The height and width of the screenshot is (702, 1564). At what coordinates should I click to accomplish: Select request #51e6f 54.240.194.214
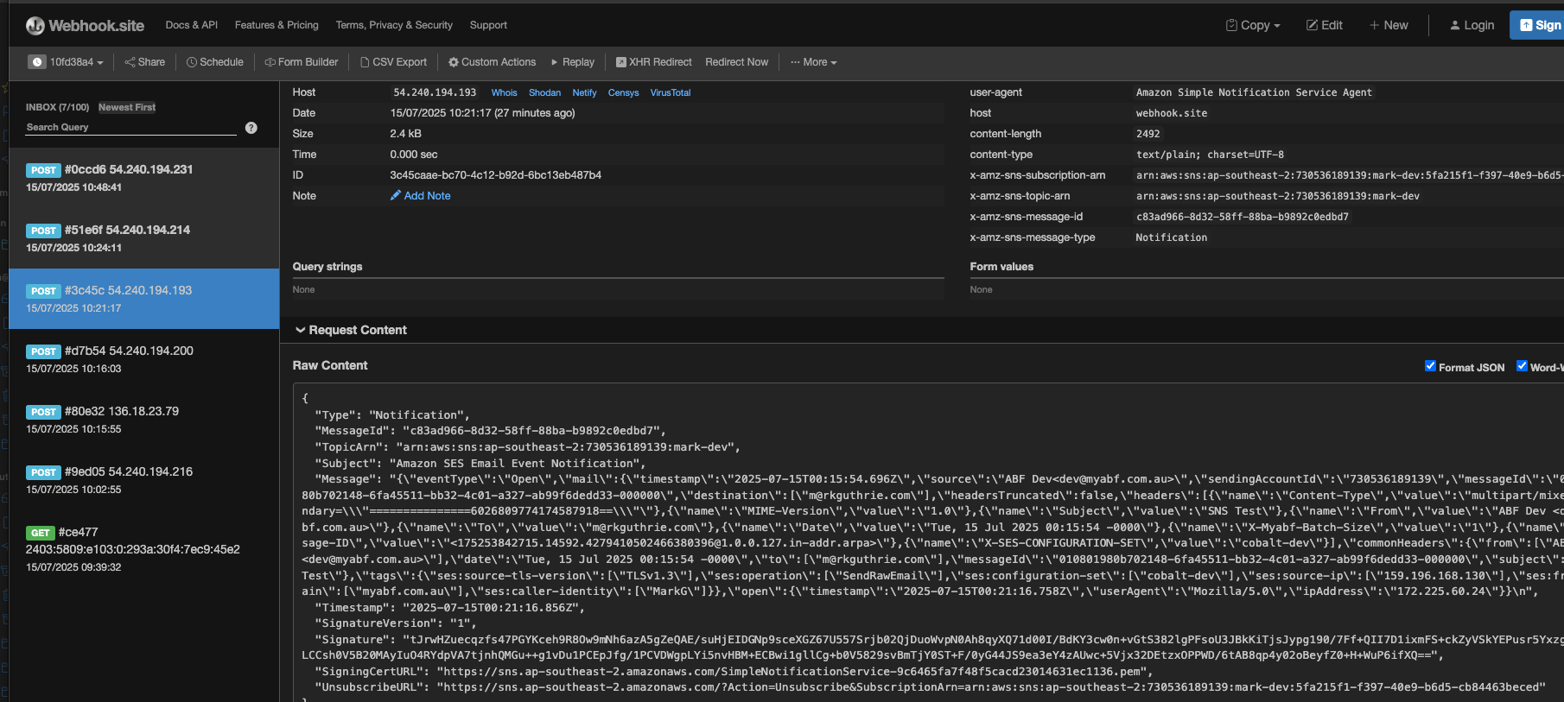pyautogui.click(x=143, y=238)
